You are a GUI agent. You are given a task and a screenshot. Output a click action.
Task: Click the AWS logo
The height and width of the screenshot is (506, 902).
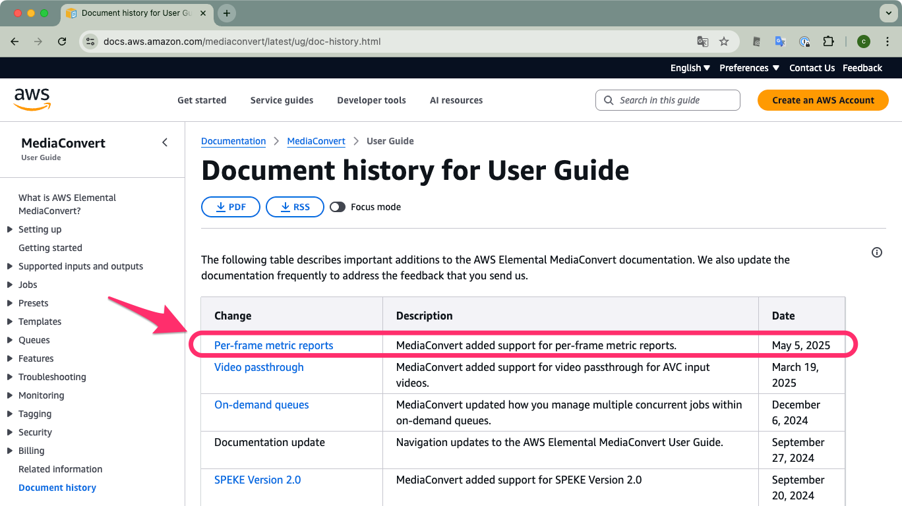[x=32, y=99]
